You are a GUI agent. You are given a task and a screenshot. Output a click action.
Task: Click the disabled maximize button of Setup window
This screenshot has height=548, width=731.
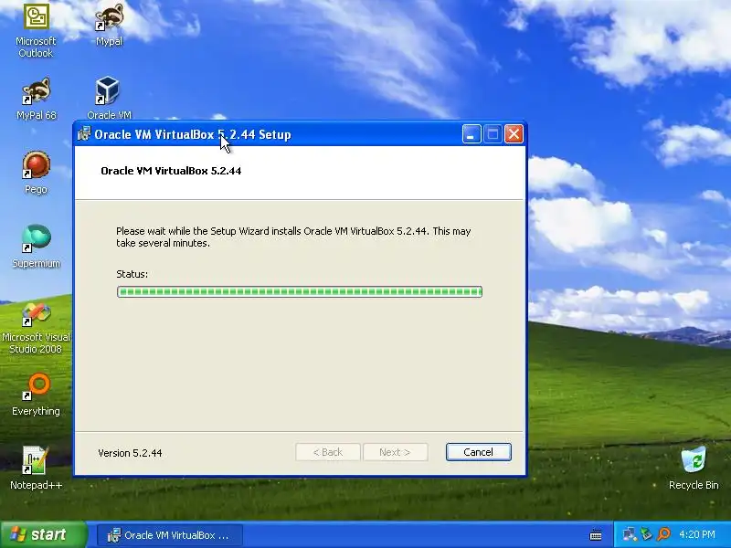pos(493,134)
